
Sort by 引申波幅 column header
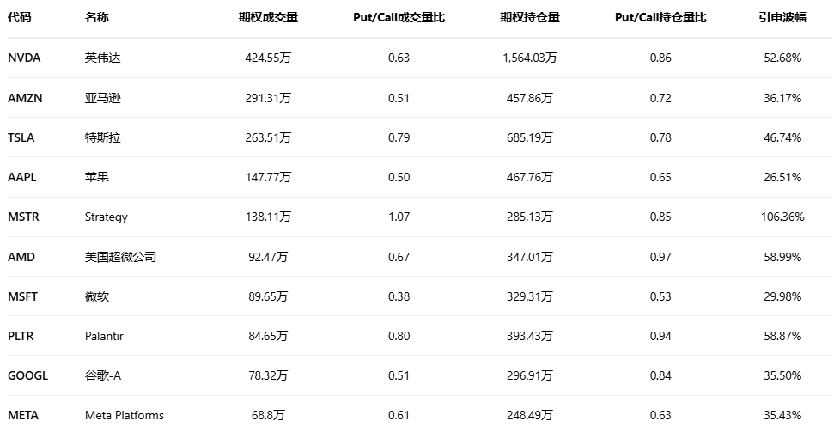782,18
